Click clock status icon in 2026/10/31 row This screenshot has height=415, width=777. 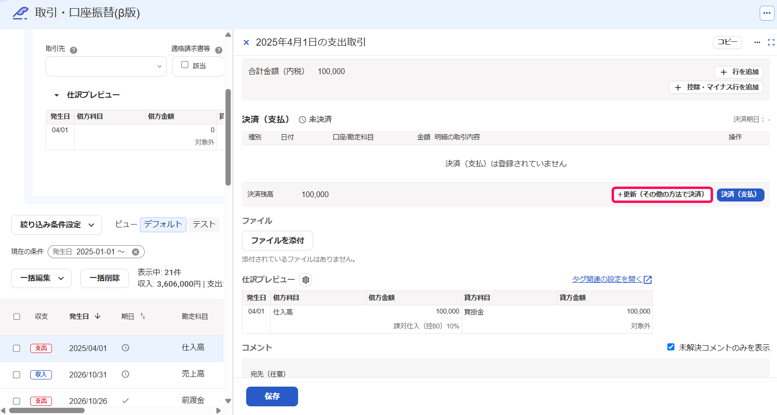click(x=125, y=374)
